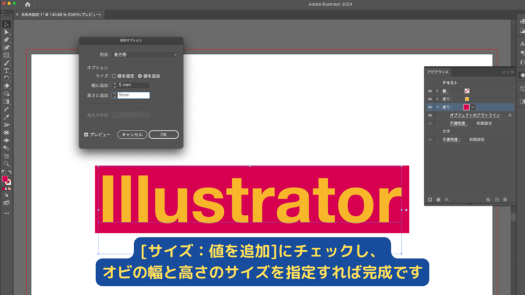Open Add New Effect fx menu at panel bottom
This screenshot has width=525, height=295.
pos(447,200)
